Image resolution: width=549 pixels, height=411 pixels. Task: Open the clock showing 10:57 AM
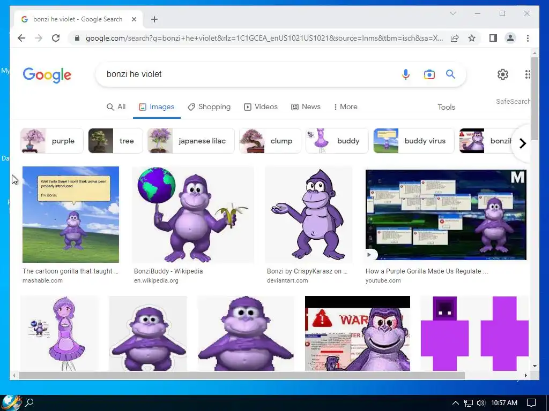[x=504, y=403]
